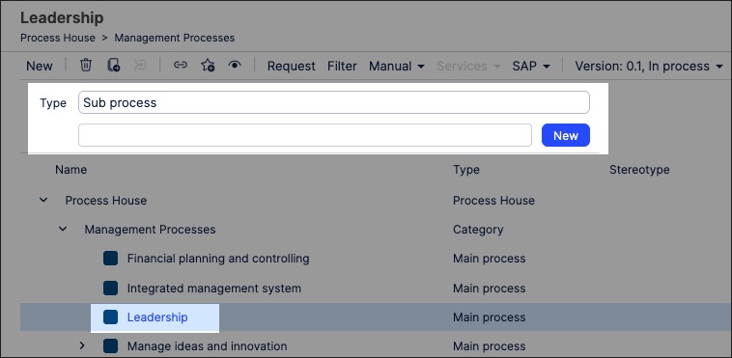Click the copy document icon

[x=113, y=66]
